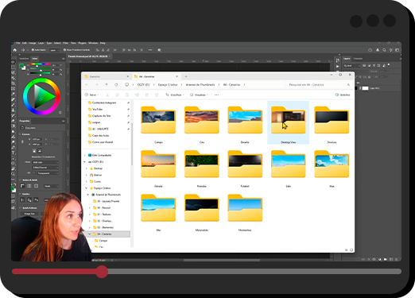Image resolution: width=415 pixels, height=298 pixels.
Task: Select the Type tool (T) in Photoshop
Action: click(x=13, y=153)
